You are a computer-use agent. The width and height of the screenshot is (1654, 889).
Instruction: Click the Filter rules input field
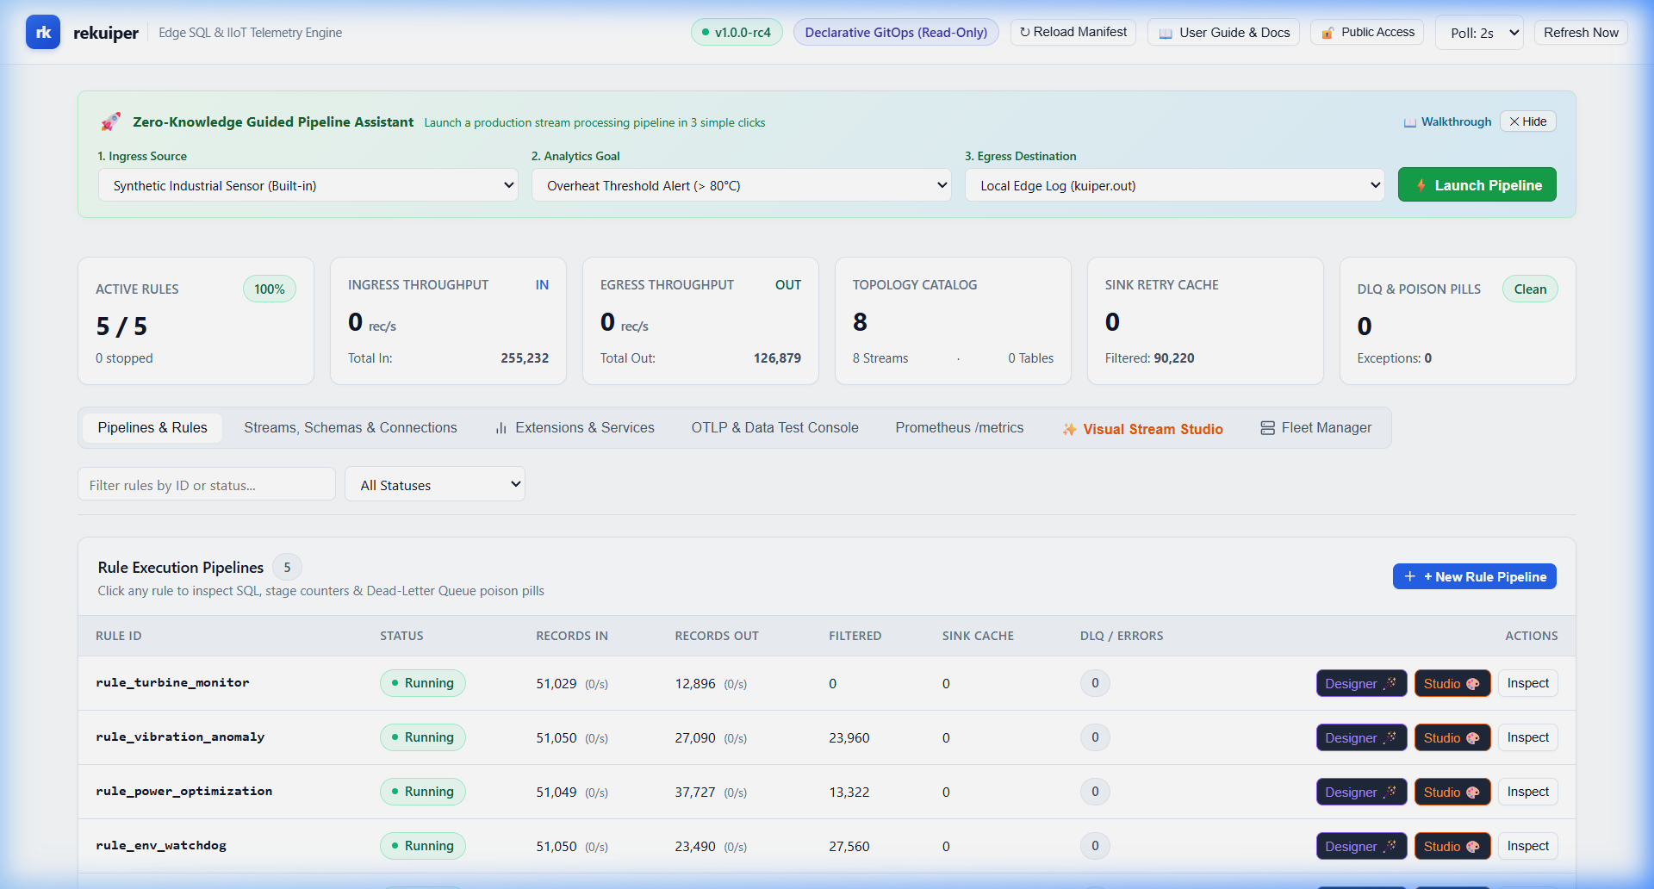click(207, 484)
